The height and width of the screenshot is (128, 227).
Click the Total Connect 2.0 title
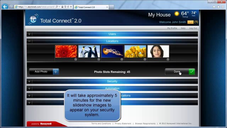[x=61, y=21]
